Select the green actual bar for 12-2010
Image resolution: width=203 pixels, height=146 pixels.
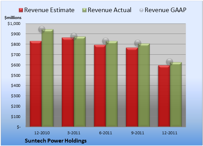(x=48, y=78)
